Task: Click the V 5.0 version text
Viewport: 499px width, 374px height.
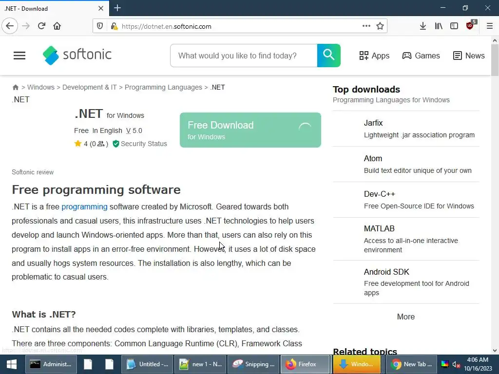Action: [134, 131]
